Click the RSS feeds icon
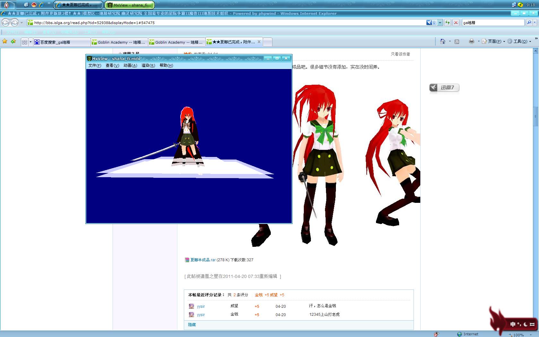This screenshot has width=539, height=337. tap(457, 41)
